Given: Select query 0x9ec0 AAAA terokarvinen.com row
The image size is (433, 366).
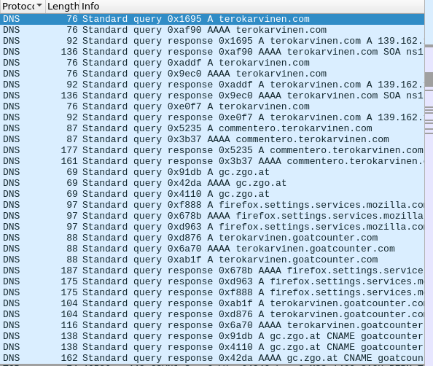Looking at the screenshot, I should [212, 74].
